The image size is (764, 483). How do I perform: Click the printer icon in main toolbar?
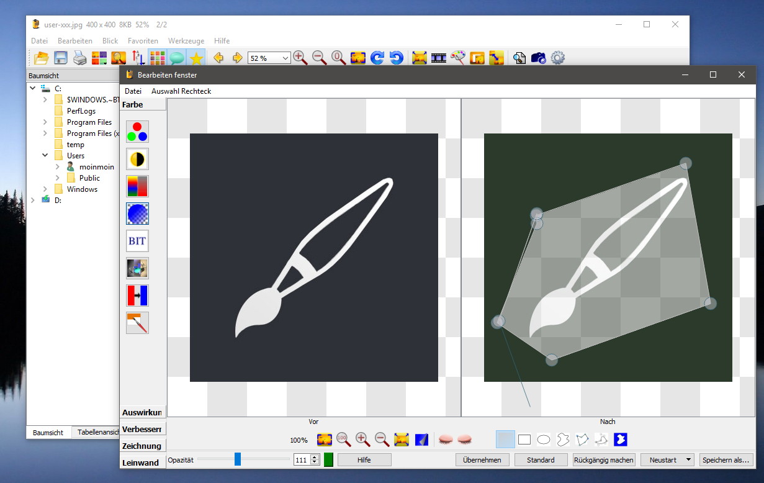tap(80, 58)
